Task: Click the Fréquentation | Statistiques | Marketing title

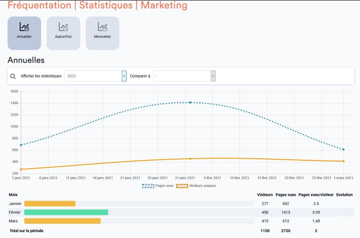Action: pos(97,5)
